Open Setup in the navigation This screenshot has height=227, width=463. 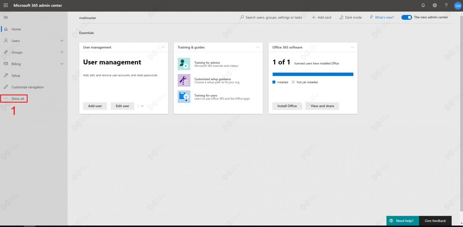click(x=34, y=75)
